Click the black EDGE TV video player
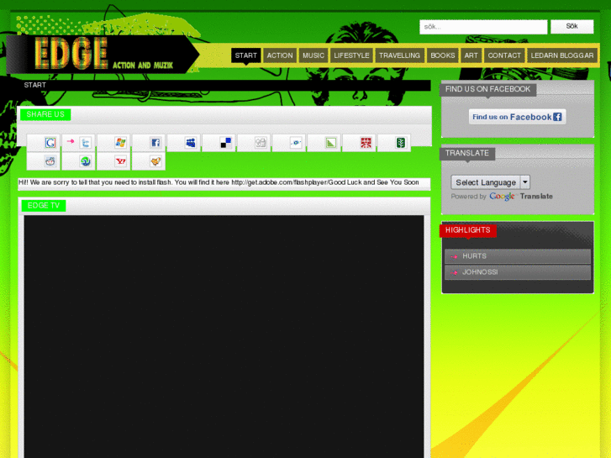Viewport: 611px width, 458px height. click(224, 336)
